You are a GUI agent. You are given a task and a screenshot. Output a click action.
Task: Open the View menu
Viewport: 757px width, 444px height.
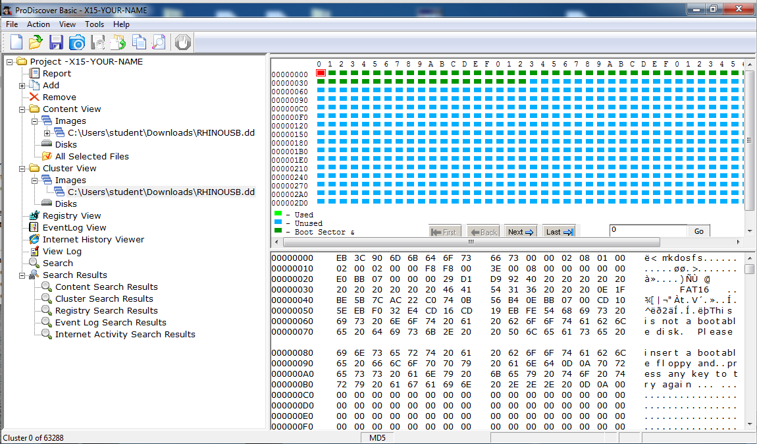coord(67,24)
